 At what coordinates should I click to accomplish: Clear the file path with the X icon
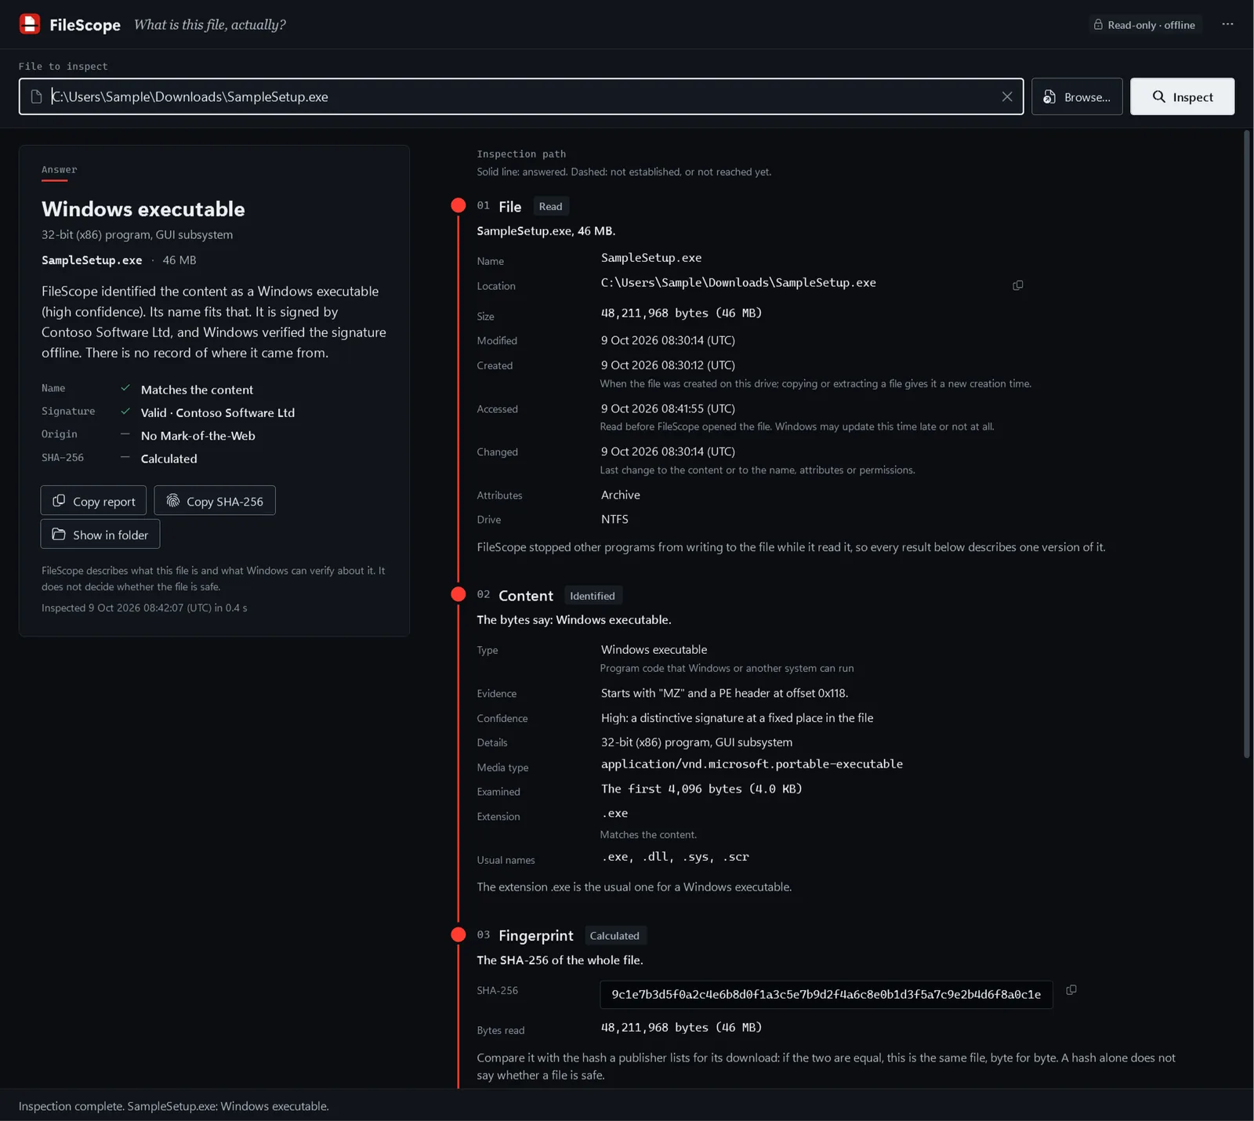tap(1007, 96)
